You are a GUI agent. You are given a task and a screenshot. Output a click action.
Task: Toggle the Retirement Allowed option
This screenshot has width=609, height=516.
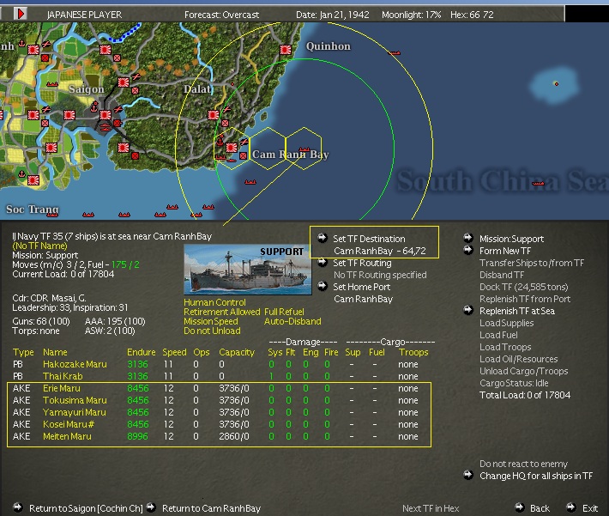[221, 312]
